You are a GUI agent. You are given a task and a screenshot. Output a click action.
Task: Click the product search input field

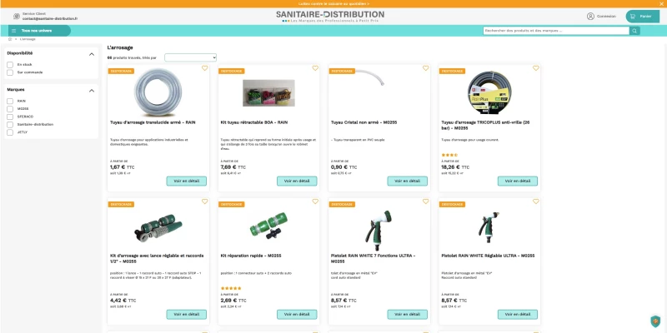pos(556,31)
